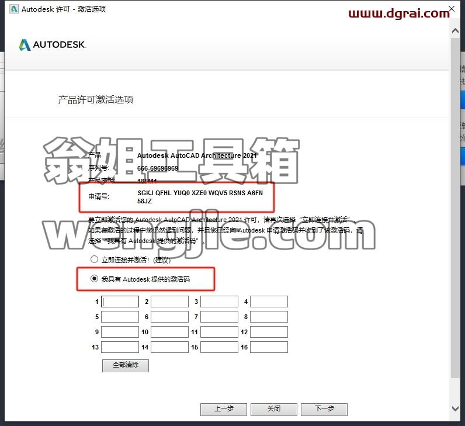This screenshot has width=465, height=426.
Task: Select the connect and activate now radio button
Action: click(x=94, y=259)
